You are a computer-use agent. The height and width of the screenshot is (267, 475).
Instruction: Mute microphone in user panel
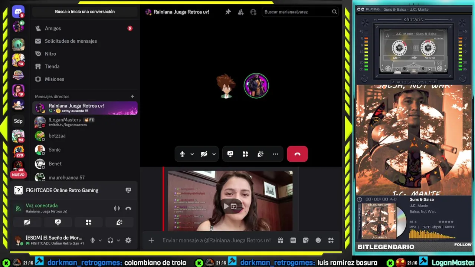pos(92,240)
